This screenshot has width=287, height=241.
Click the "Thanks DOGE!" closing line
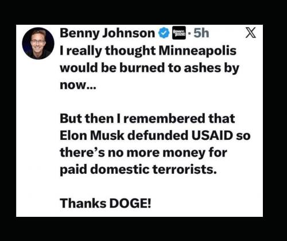tap(106, 203)
